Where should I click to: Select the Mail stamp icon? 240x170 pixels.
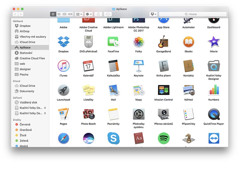click(114, 90)
